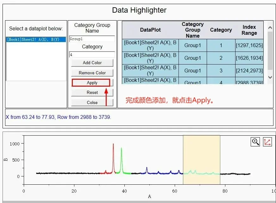Click the green peak near 39 on the plot

click(121, 160)
